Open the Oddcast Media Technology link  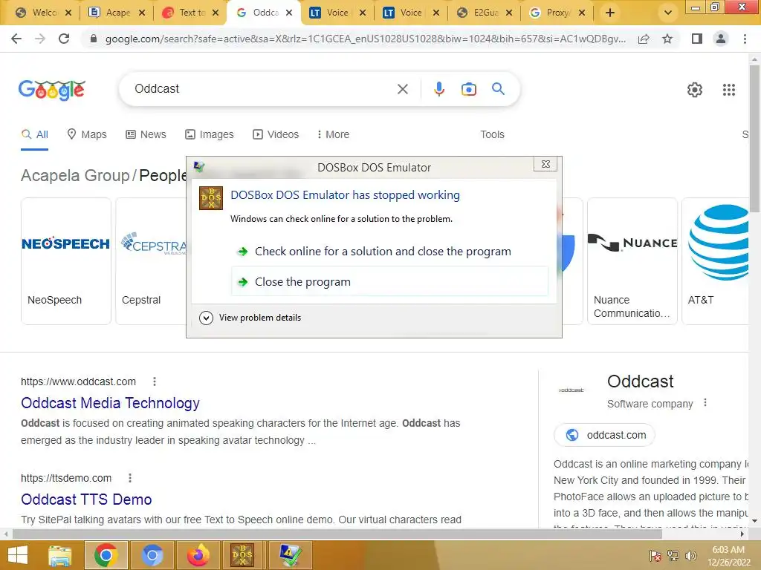(110, 403)
